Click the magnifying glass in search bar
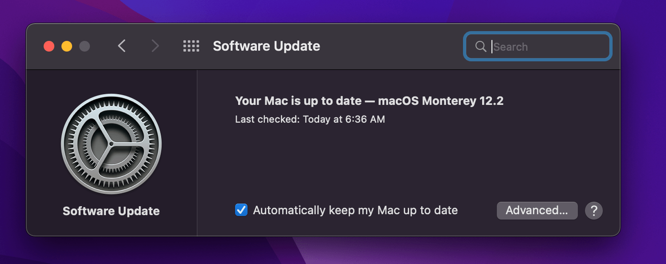 click(x=481, y=46)
